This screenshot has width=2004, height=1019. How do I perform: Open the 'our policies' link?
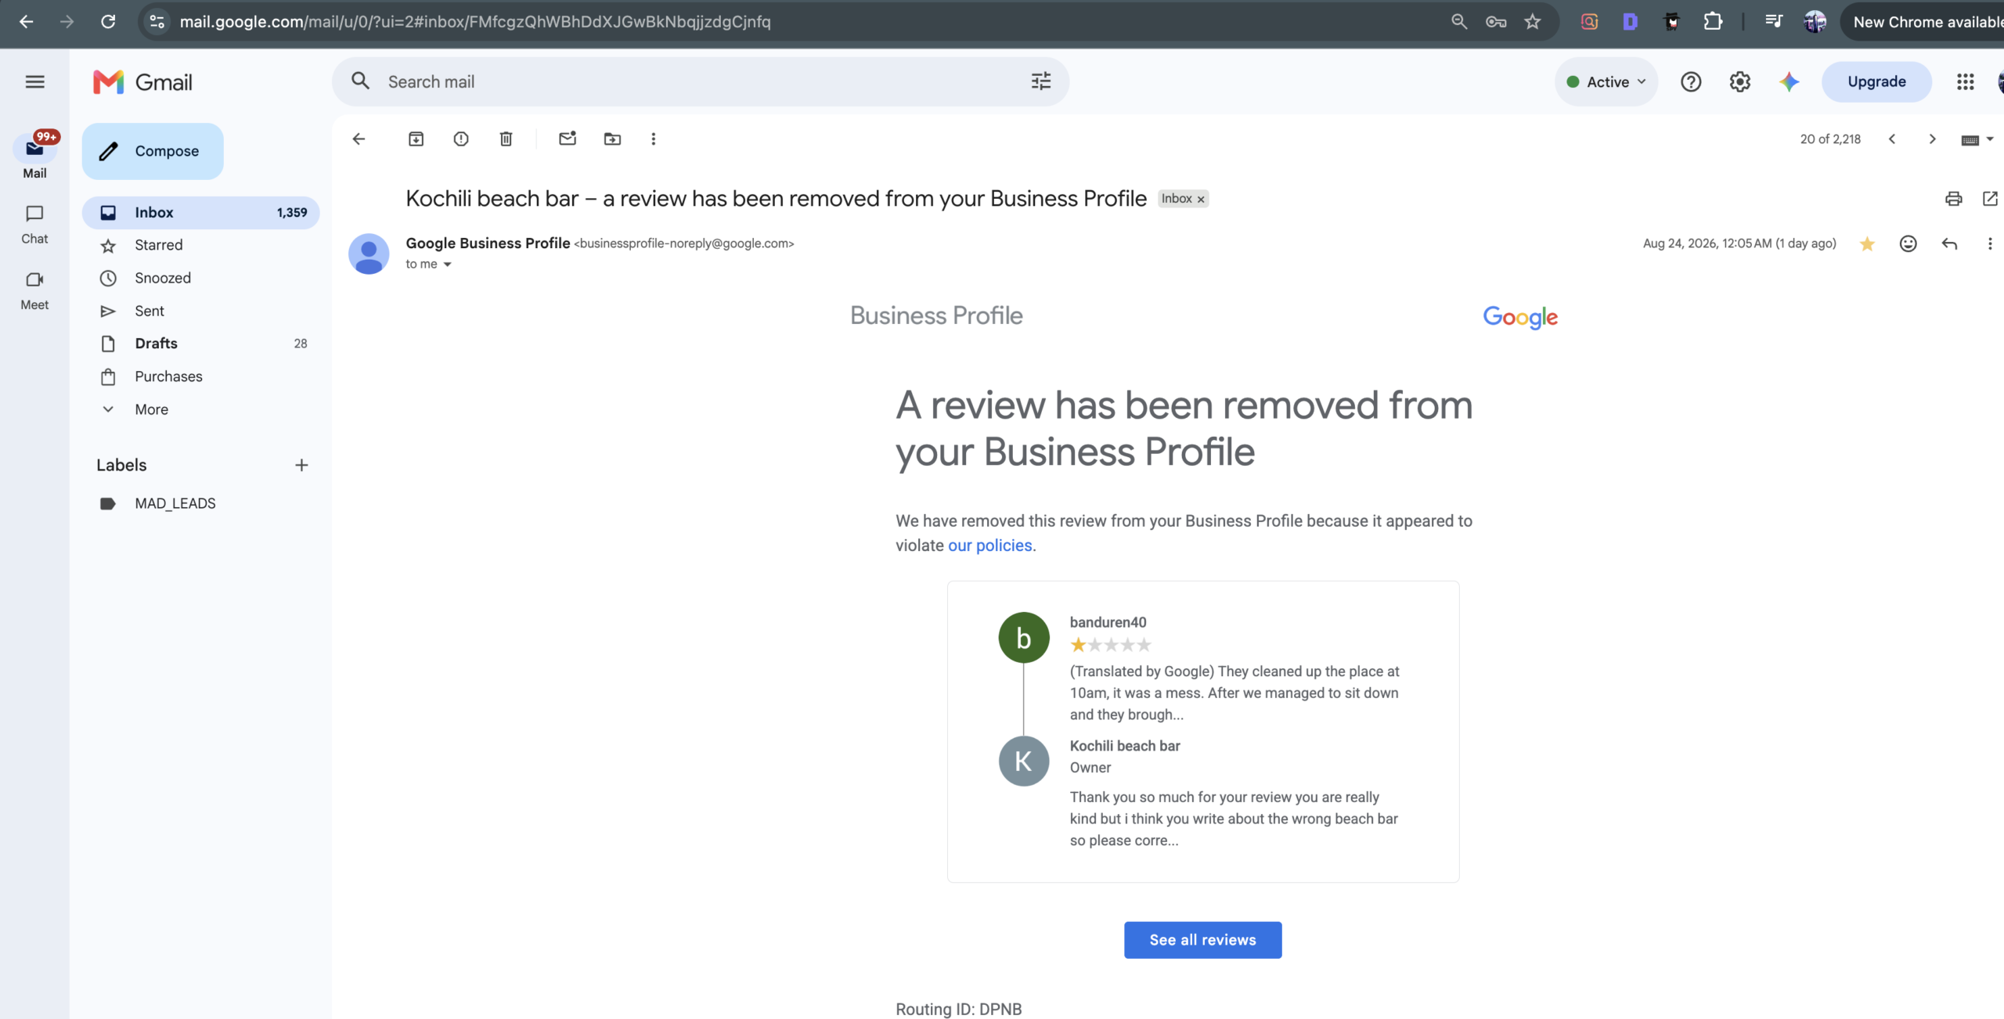pyautogui.click(x=989, y=546)
